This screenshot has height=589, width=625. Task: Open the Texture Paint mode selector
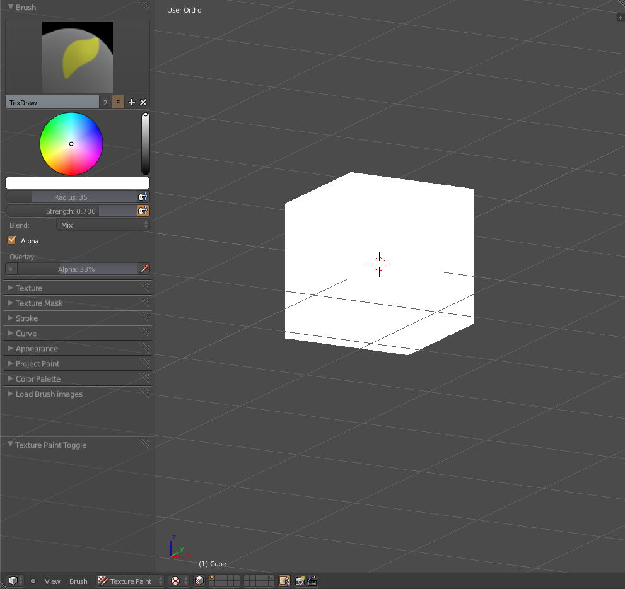[x=129, y=581]
